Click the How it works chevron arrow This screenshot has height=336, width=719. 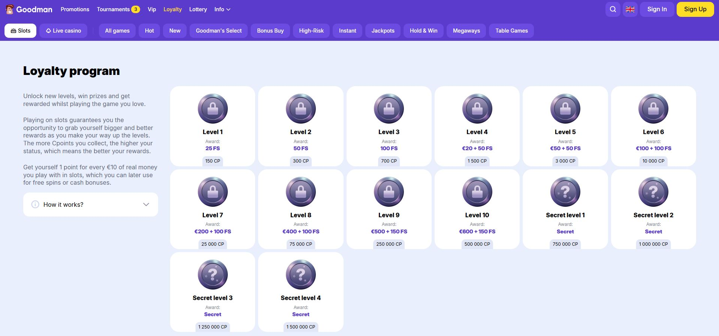[x=146, y=205]
